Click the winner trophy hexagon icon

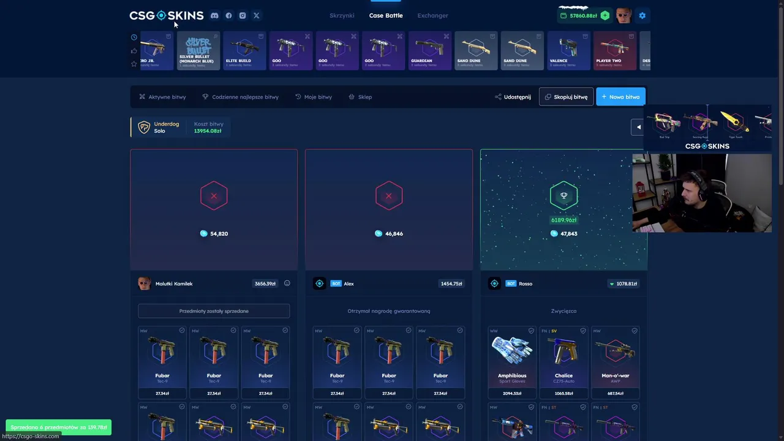[x=563, y=196]
